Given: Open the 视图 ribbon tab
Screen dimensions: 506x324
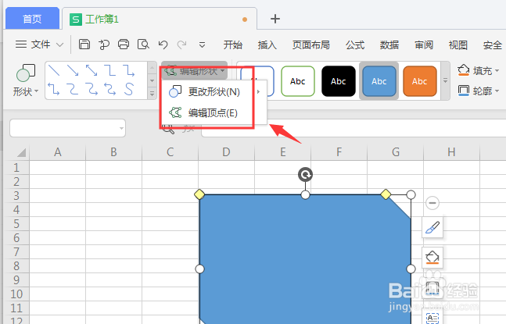Looking at the screenshot, I should click(458, 45).
